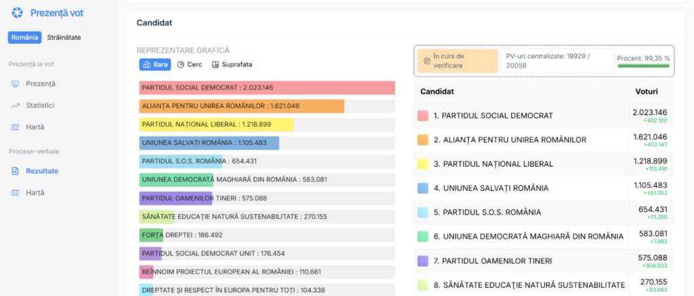The width and height of the screenshot is (694, 296).
Task: Select the Bara chart view
Action: click(x=155, y=65)
